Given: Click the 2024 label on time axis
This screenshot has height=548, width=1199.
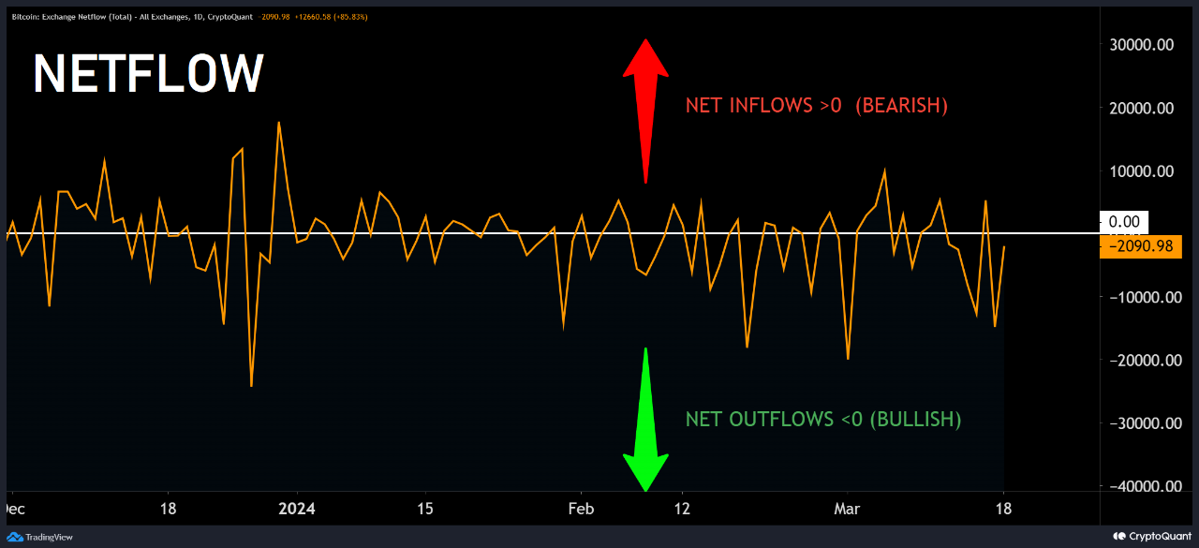Looking at the screenshot, I should [297, 509].
